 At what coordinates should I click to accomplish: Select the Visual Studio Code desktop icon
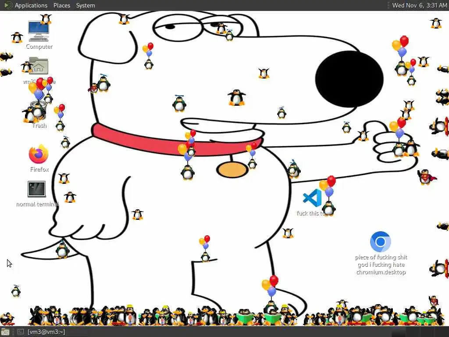(312, 198)
